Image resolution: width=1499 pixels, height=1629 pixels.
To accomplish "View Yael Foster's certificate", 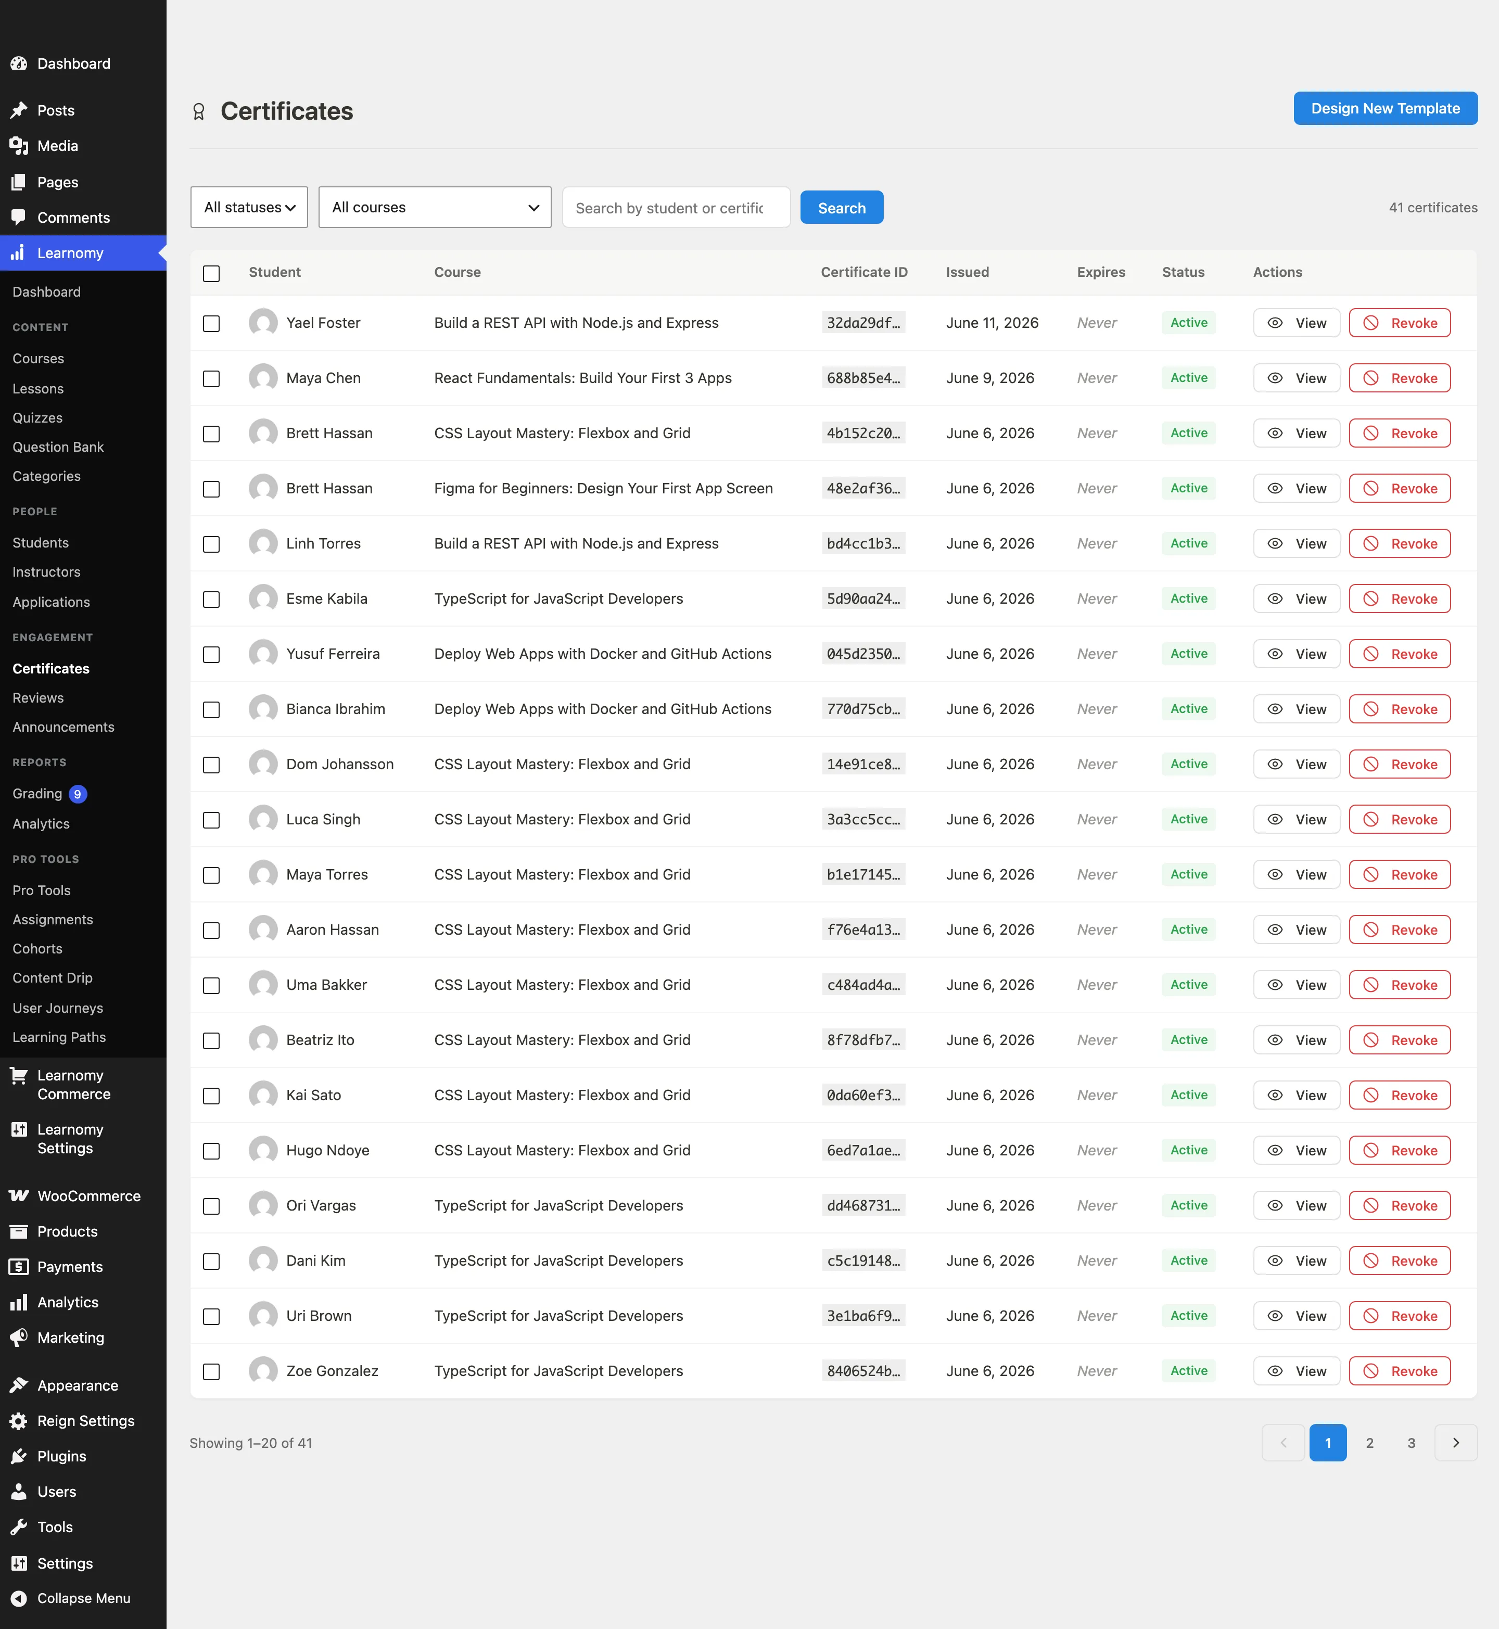I will pyautogui.click(x=1296, y=323).
